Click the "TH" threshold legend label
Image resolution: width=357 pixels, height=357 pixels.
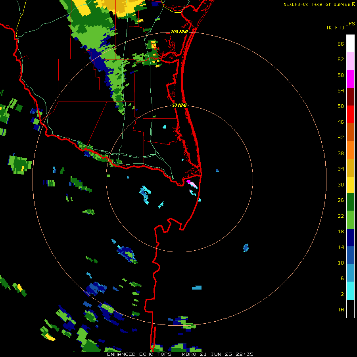pyautogui.click(x=341, y=310)
